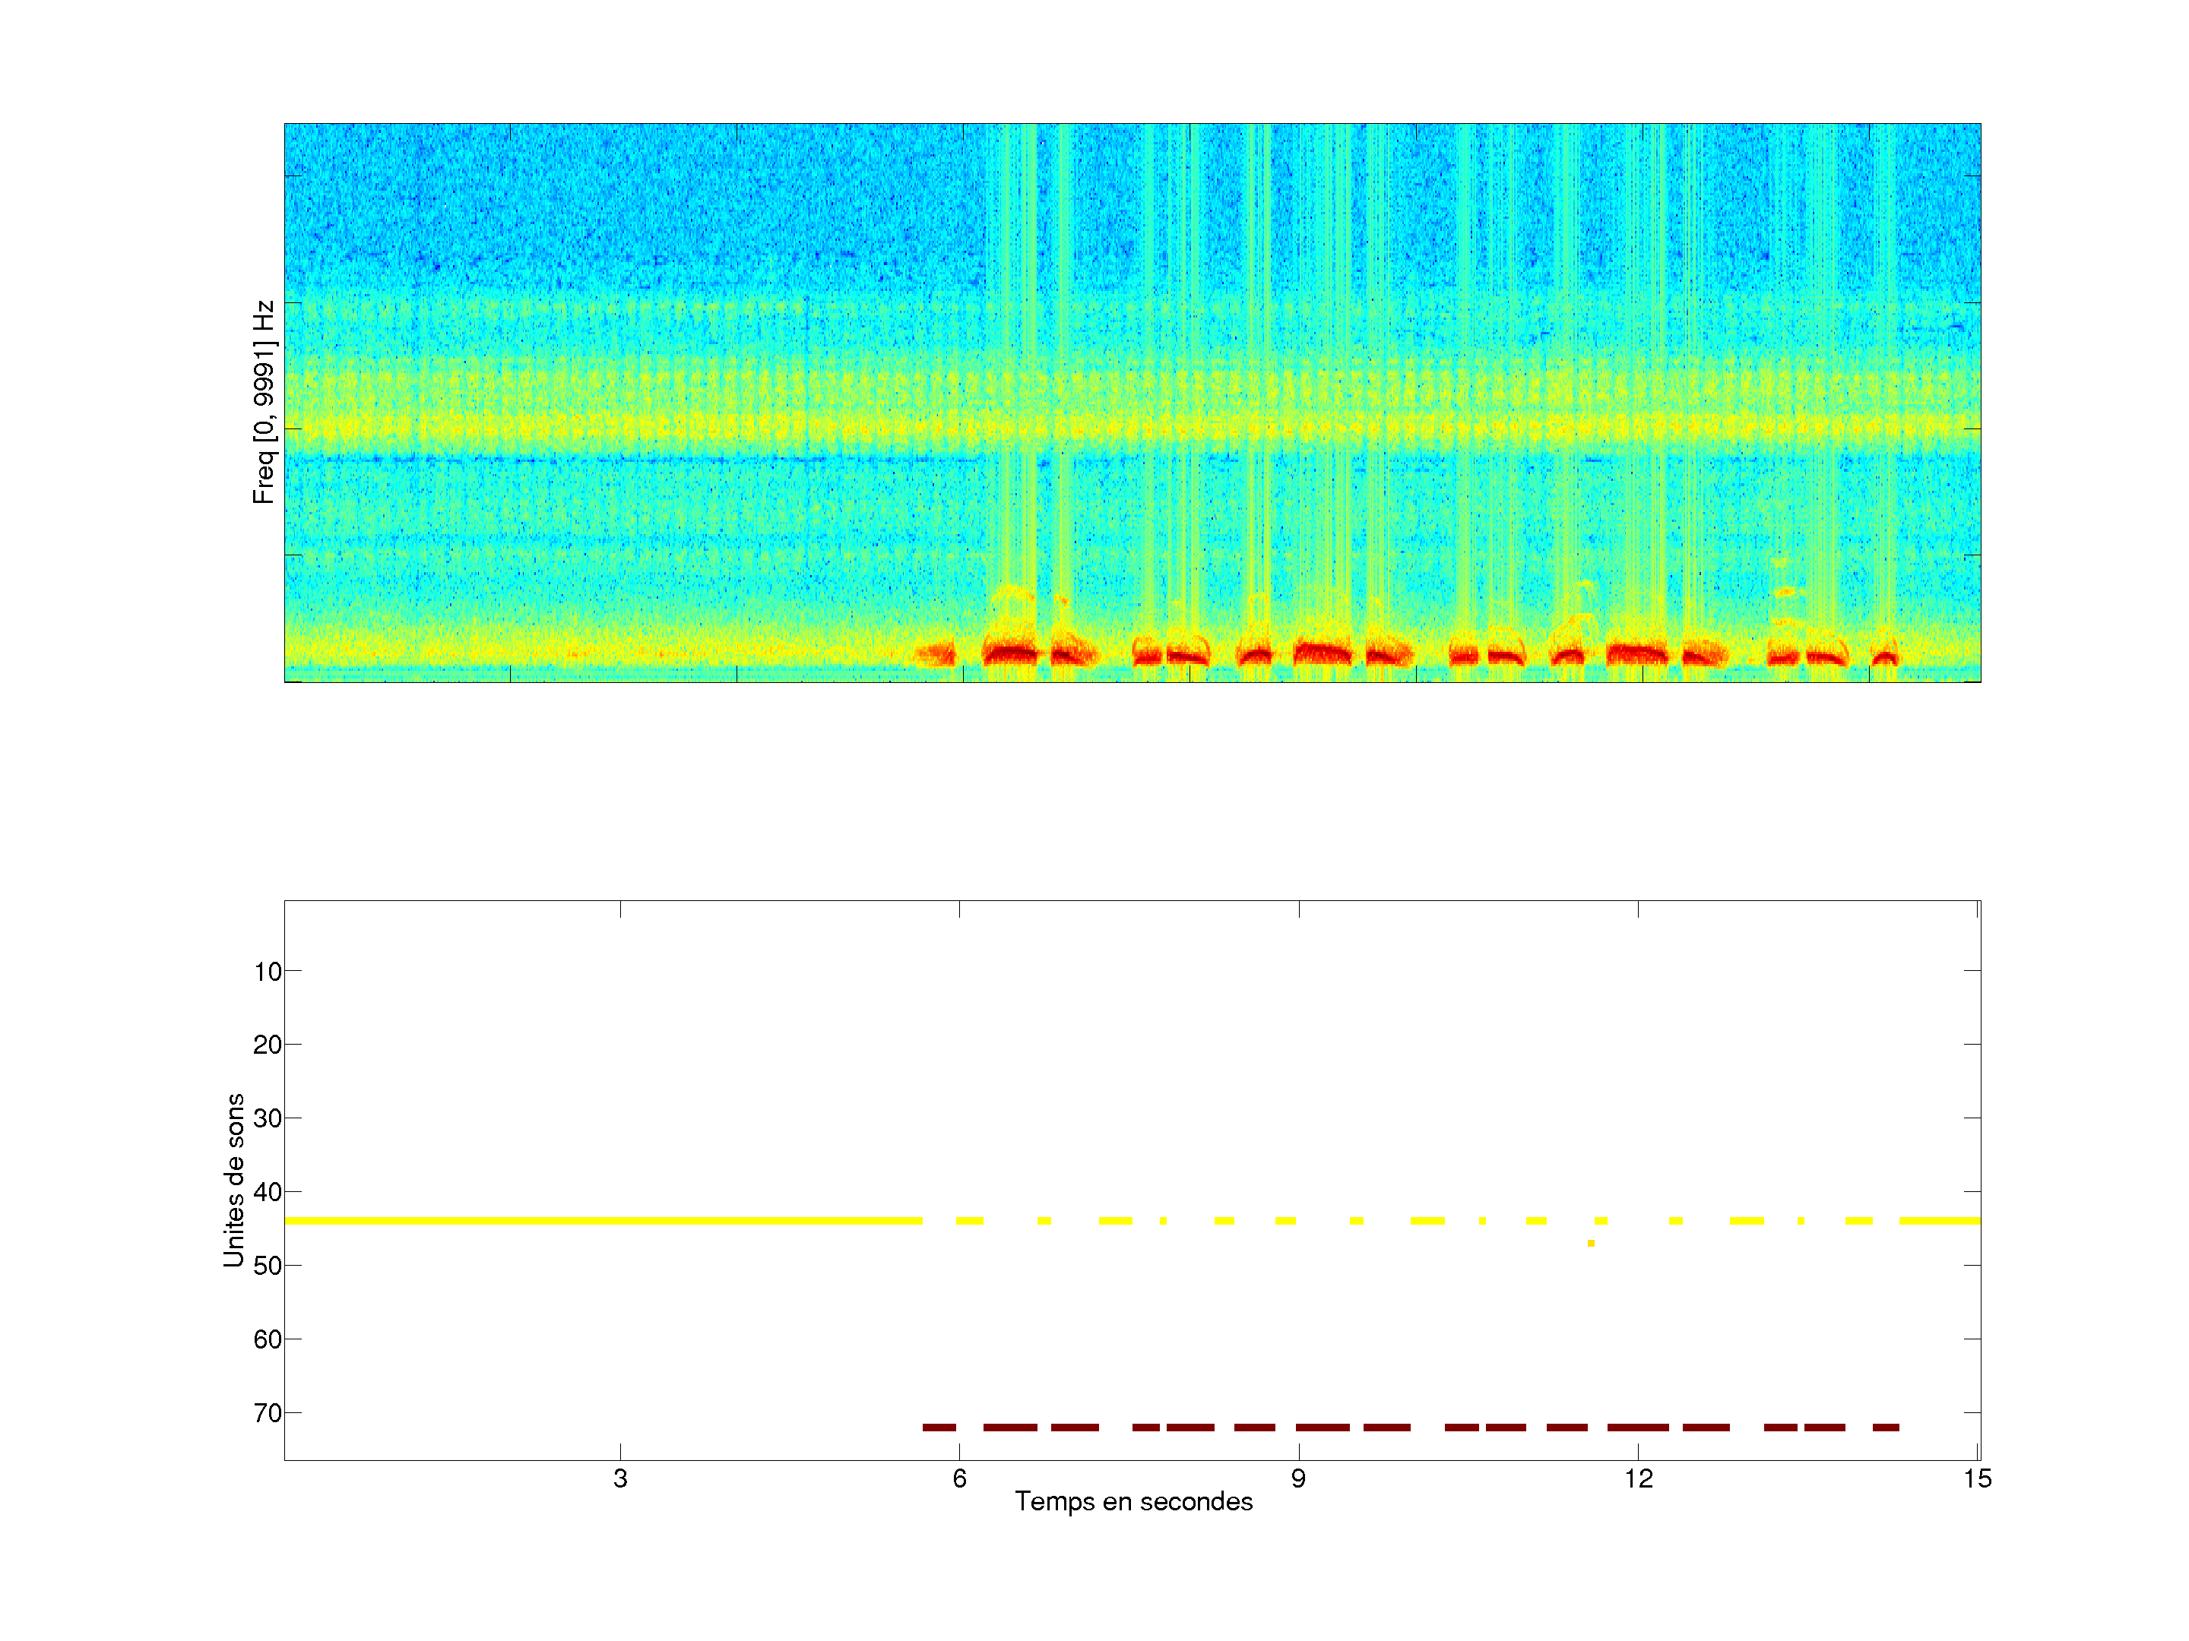Click the y-axis tick label 30
Screen dimensions: 2189x1641
coord(268,1119)
